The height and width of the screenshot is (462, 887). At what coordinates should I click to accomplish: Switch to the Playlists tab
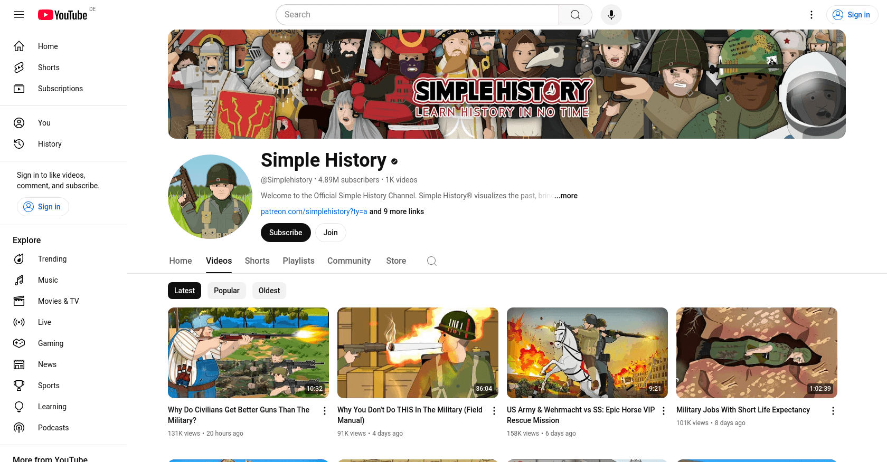(x=298, y=261)
